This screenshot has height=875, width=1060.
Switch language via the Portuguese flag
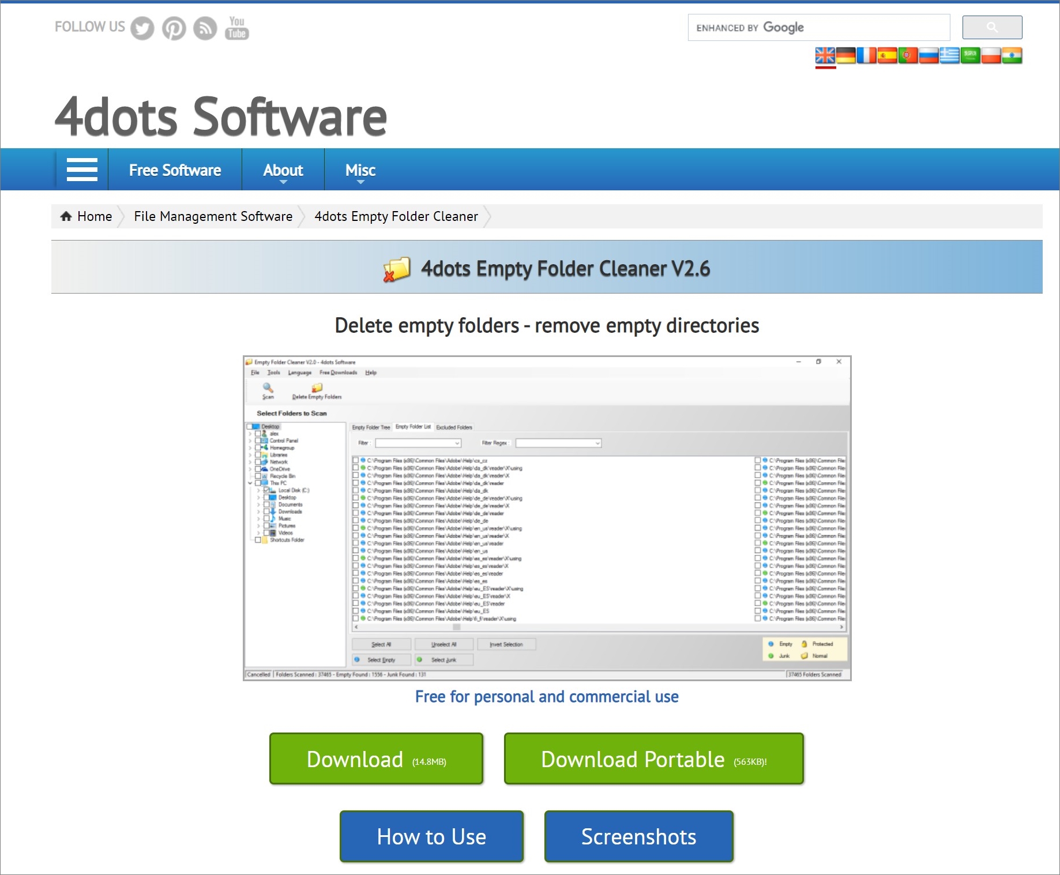click(x=908, y=55)
